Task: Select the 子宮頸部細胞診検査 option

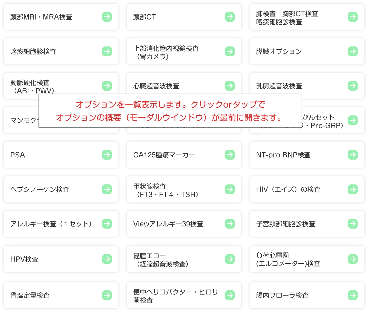Action: pos(307,224)
